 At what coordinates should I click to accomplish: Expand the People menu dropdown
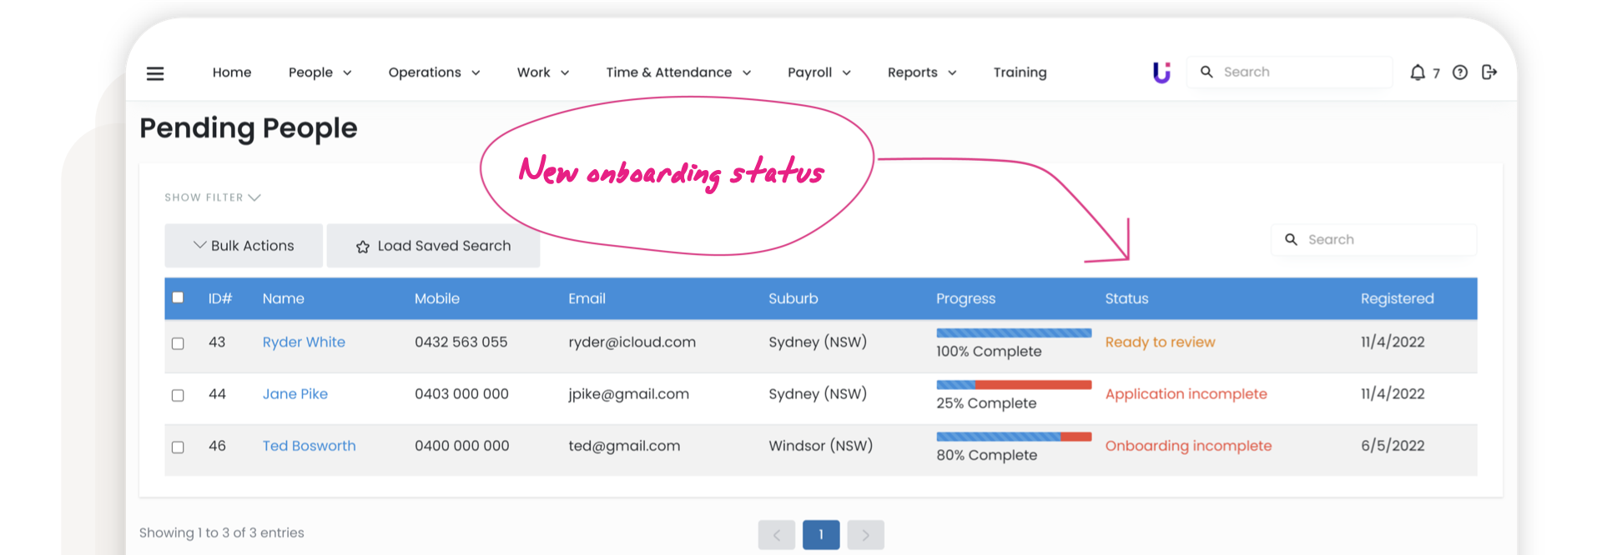click(320, 72)
